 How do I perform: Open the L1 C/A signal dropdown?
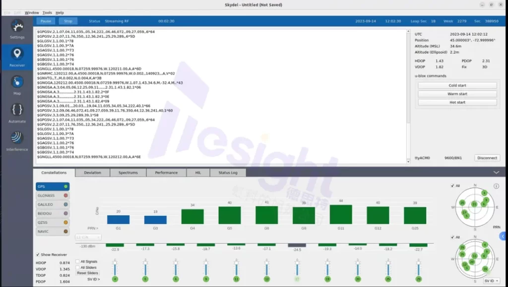pos(88,237)
